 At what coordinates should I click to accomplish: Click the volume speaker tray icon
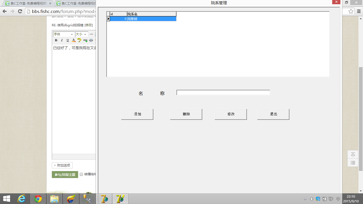[x=312, y=199]
